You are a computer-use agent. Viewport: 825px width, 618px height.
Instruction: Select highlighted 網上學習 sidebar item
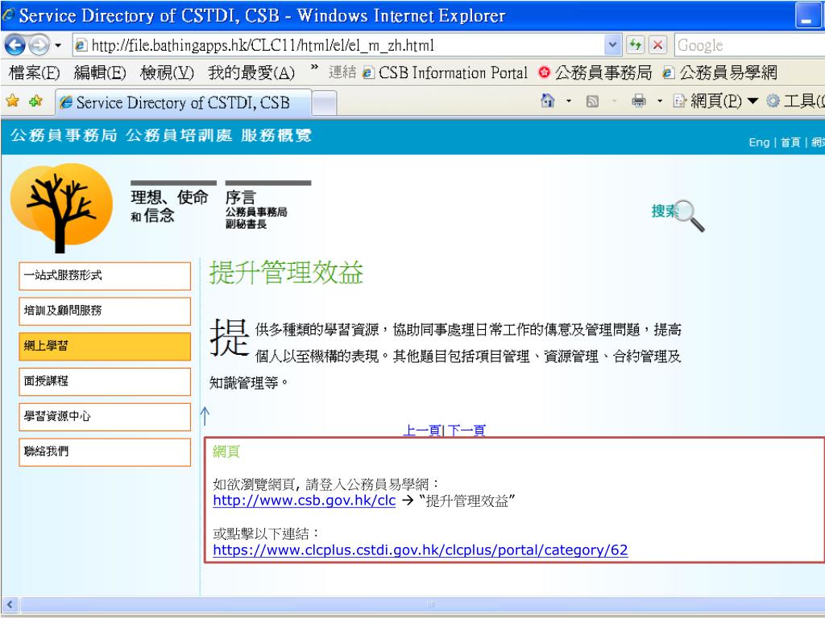click(105, 346)
